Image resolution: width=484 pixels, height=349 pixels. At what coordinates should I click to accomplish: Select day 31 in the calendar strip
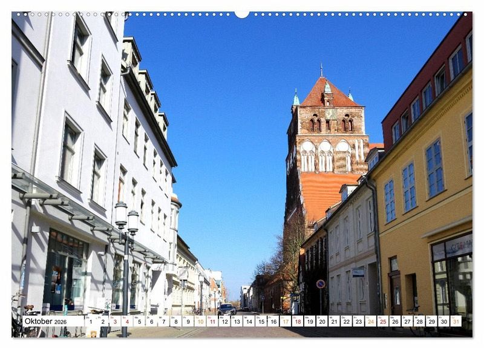click(456, 321)
